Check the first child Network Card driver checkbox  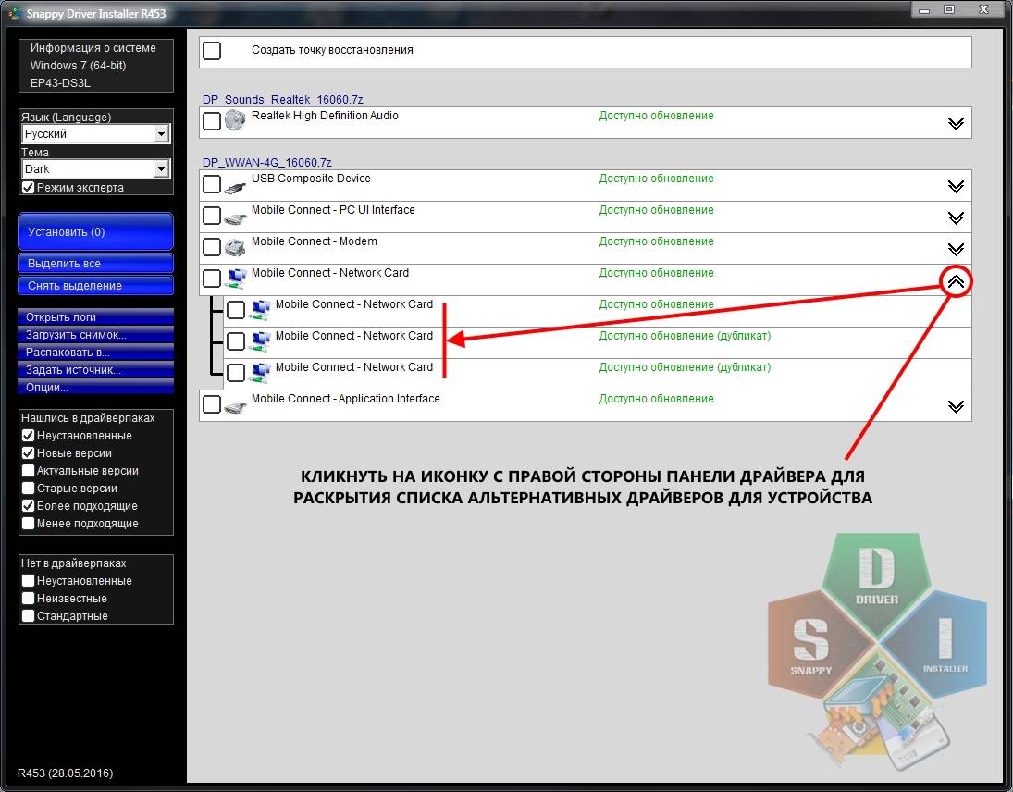(x=236, y=309)
